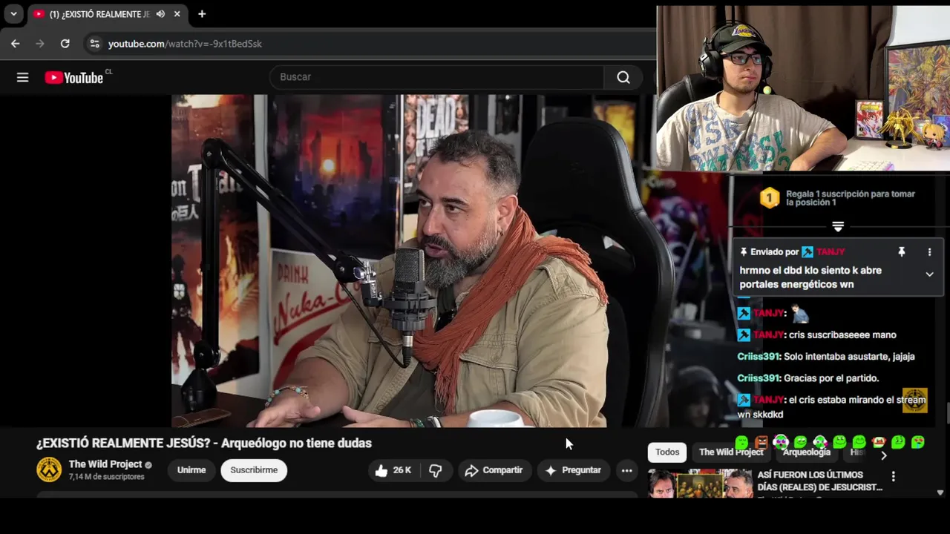The height and width of the screenshot is (534, 950).
Task: Click TANJY username in pinned message
Action: [831, 252]
